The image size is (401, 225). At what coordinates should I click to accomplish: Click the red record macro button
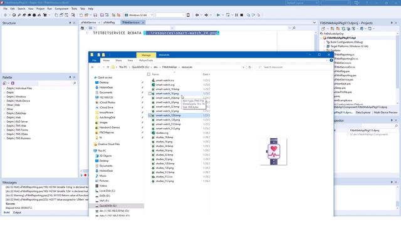[x=85, y=175]
